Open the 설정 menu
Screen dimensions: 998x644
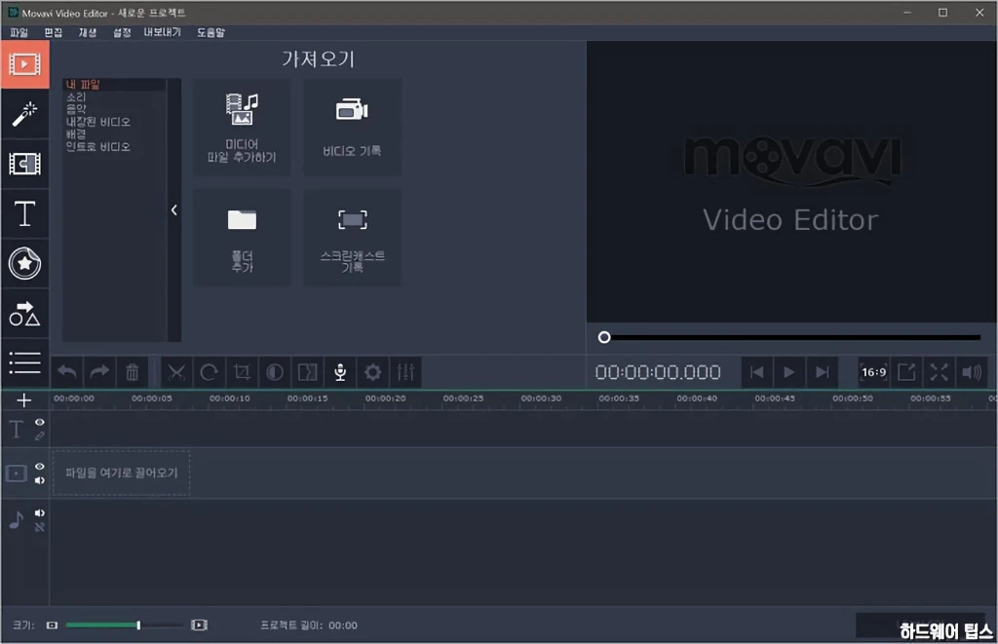[x=122, y=32]
